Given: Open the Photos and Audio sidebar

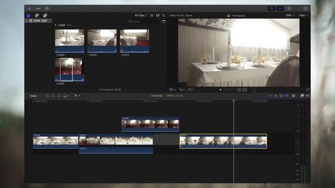Looking at the screenshot, I should point(37,15).
